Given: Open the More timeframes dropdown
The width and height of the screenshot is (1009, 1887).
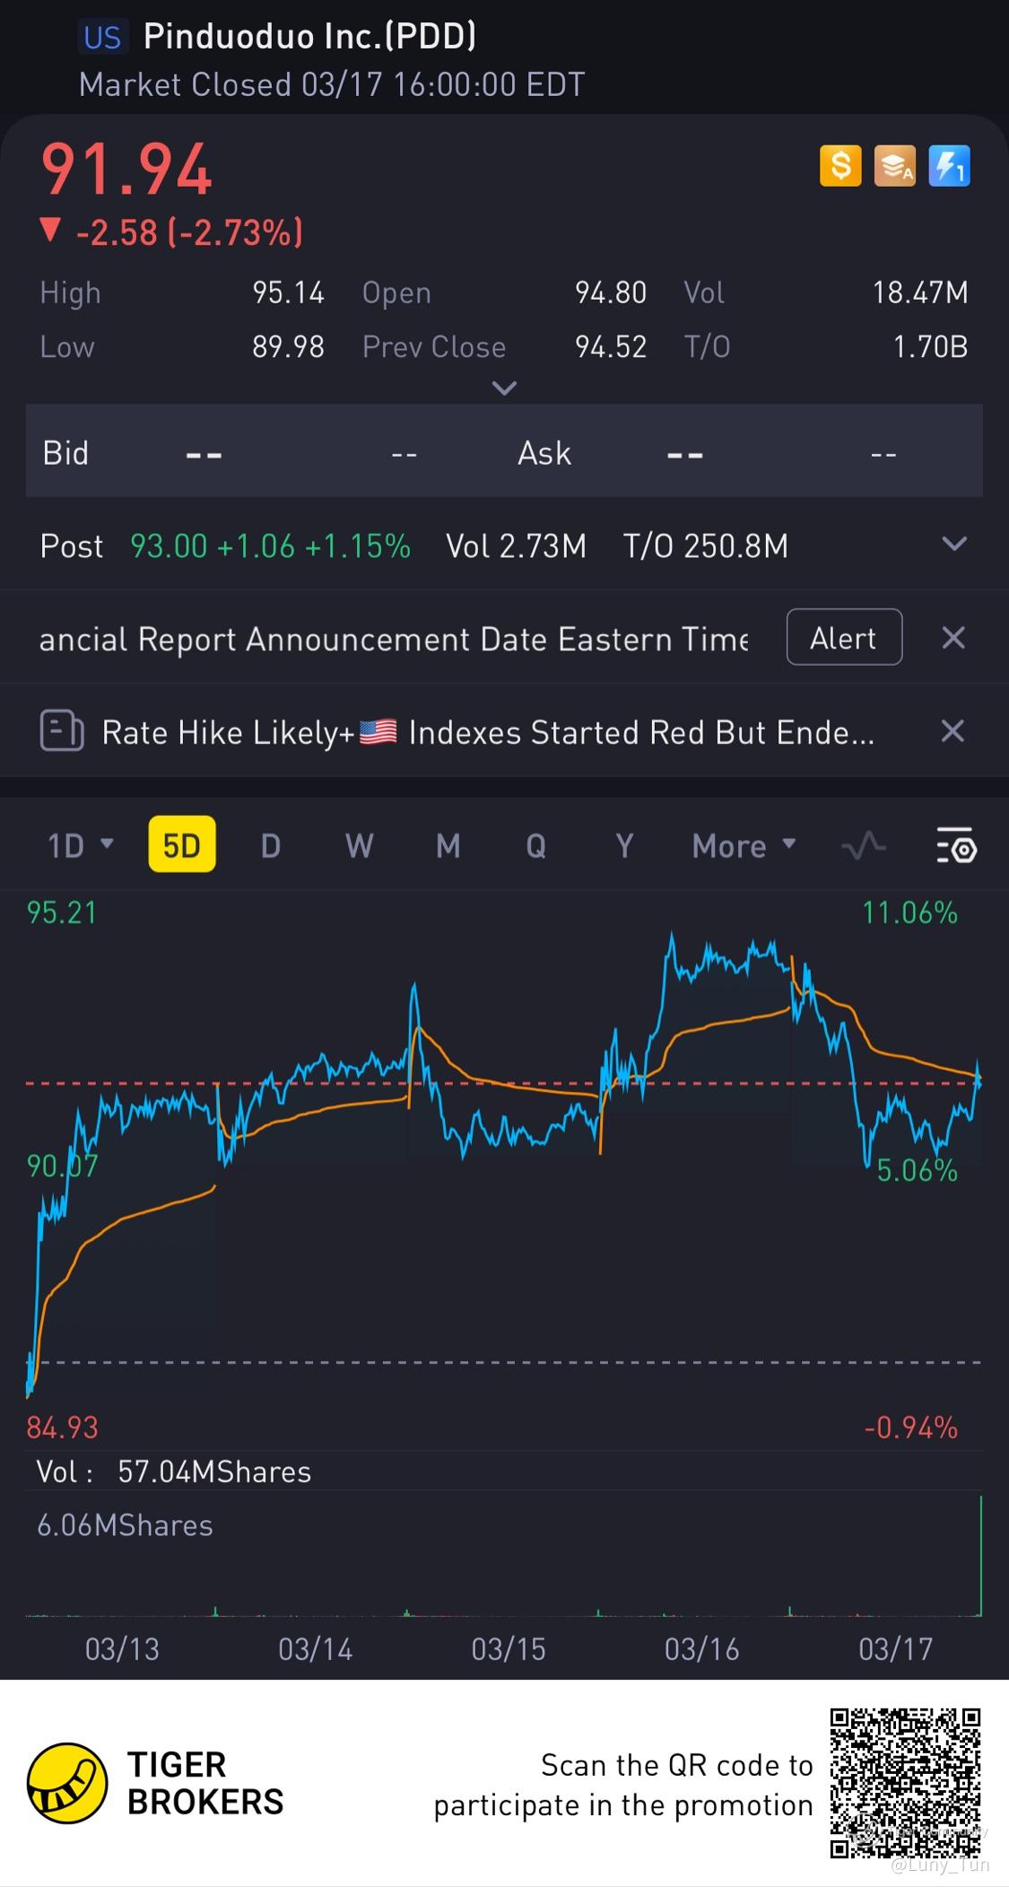Looking at the screenshot, I should pos(744,845).
